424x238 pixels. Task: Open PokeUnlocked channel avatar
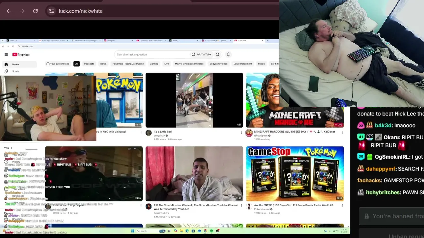[x=249, y=207]
